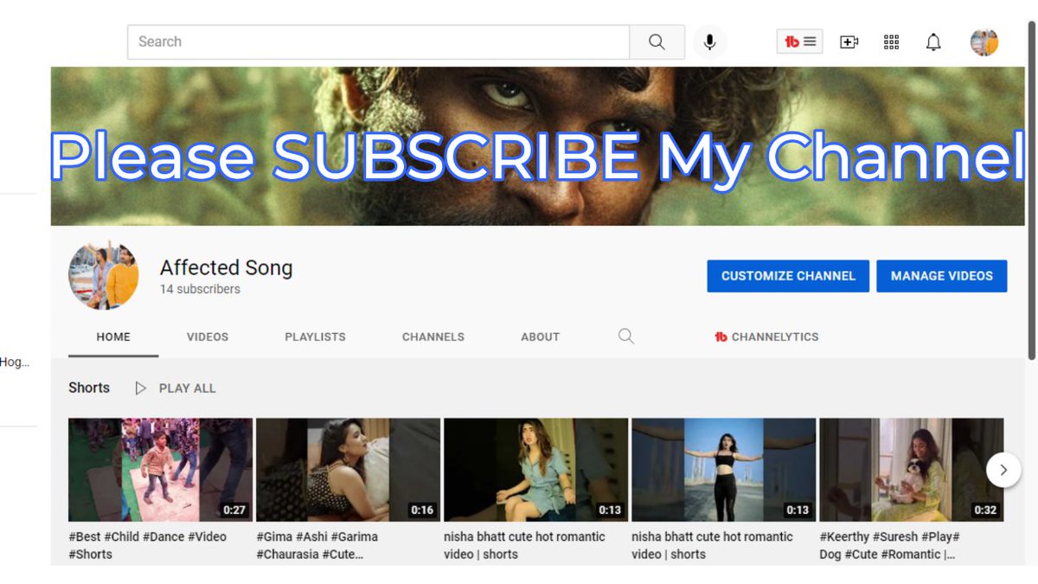Click the Affected Song channel avatar
The image size is (1038, 584).
point(104,275)
